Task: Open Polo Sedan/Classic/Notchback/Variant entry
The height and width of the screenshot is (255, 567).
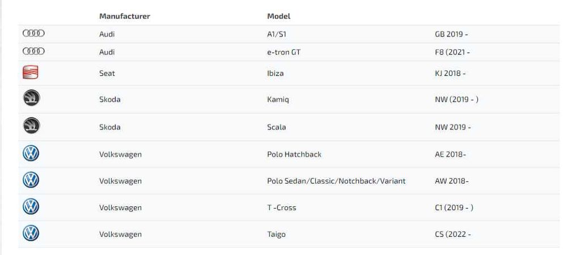Action: (x=336, y=181)
